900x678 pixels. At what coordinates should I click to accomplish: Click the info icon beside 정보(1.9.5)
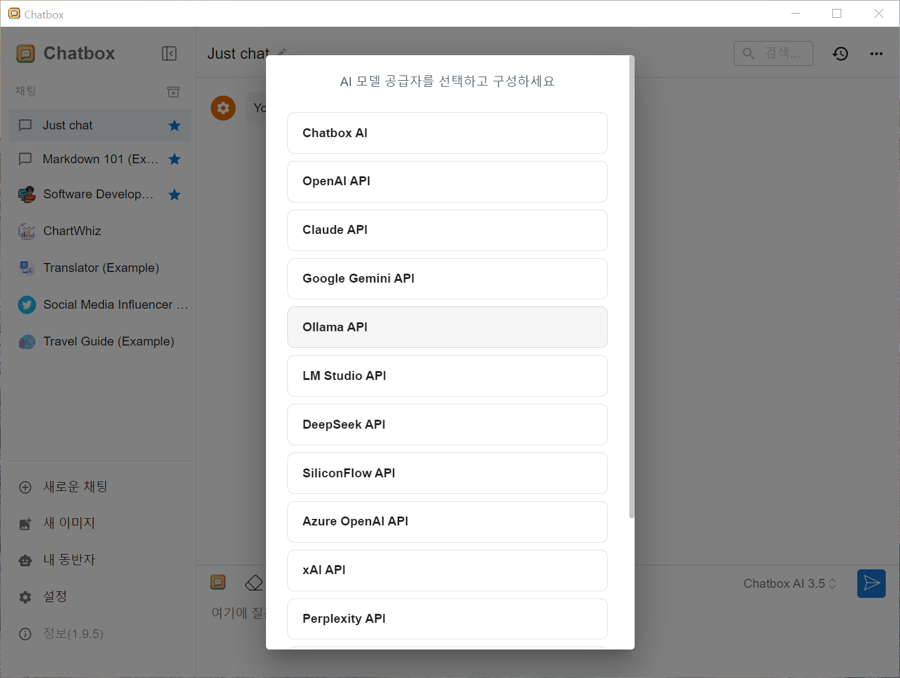pos(25,634)
